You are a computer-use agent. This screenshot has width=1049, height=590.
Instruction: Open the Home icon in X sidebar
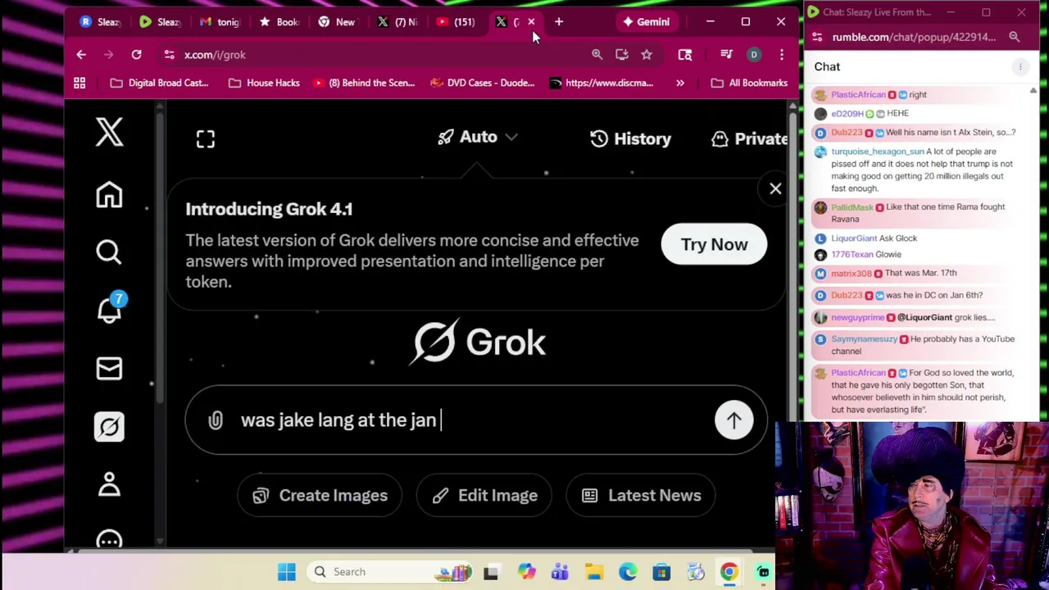[x=109, y=195]
